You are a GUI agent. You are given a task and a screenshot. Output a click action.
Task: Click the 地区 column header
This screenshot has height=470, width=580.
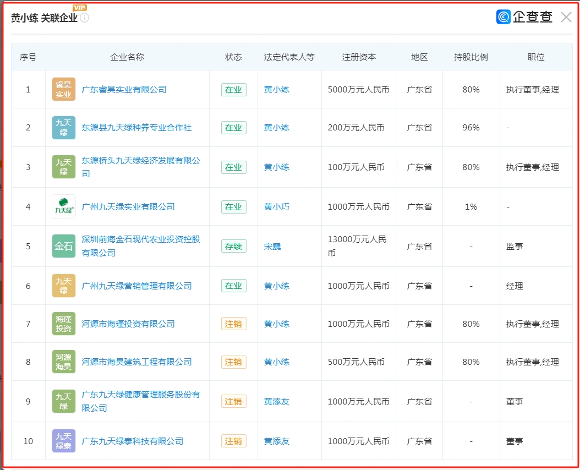pos(419,57)
